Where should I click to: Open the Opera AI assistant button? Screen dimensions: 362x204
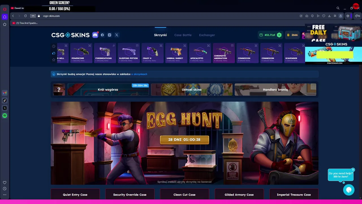357,16
